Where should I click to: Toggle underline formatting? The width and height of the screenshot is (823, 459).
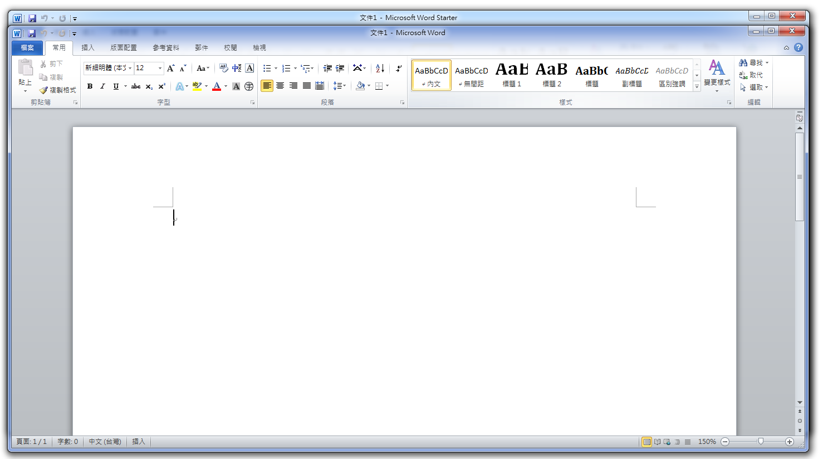(116, 86)
